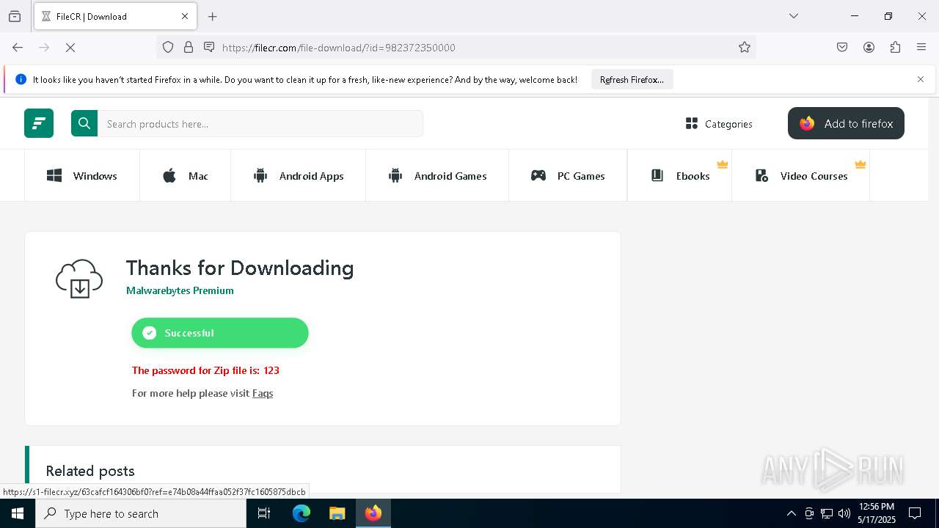Open site permissions icon in address bar
This screenshot has height=528, width=939.
(x=209, y=48)
